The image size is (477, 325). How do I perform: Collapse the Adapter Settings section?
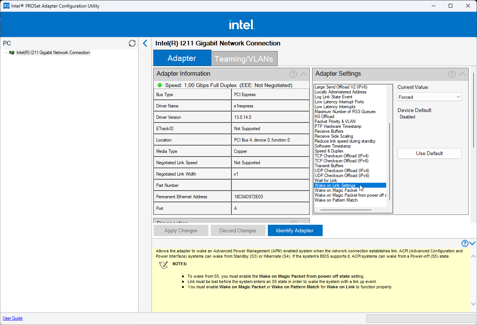click(x=462, y=74)
